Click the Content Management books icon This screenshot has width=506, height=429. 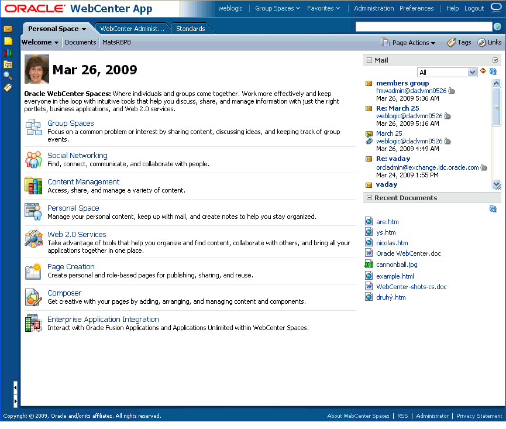[x=33, y=186]
